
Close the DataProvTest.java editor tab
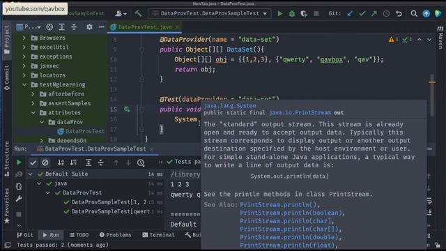point(178,27)
